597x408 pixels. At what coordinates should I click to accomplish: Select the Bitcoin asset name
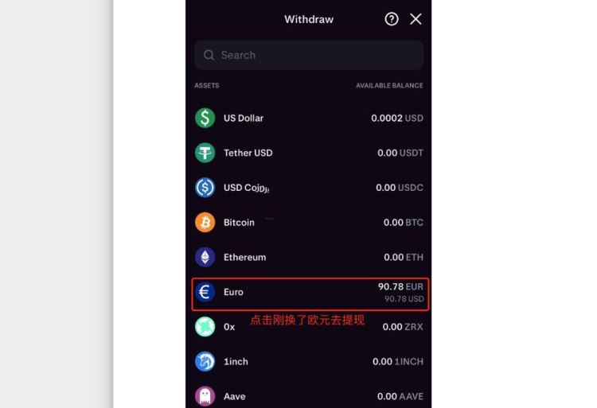pos(239,223)
